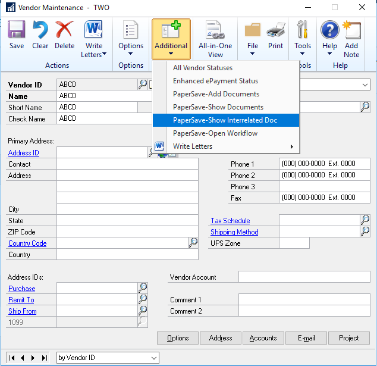377x366 pixels.
Task: Click the Add Note icon
Action: pos(351,30)
